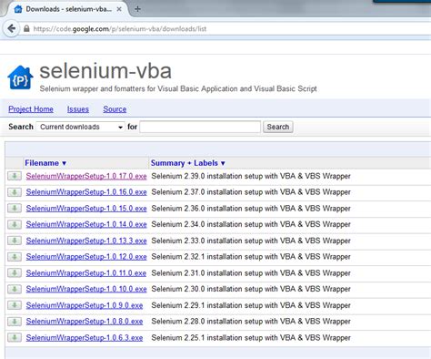Open SeleniumWrapperSetup-1.0.6.3.exe link
Screen dimensions: 431x359
tap(85, 337)
